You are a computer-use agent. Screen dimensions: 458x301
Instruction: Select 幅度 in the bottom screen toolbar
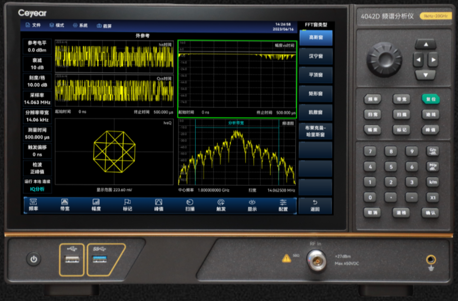[x=96, y=202]
